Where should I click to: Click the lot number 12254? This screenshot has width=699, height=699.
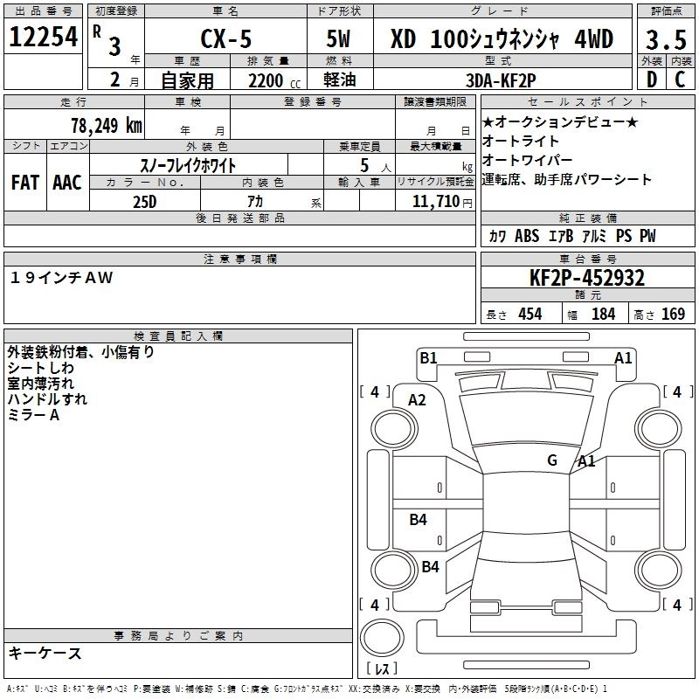click(43, 37)
